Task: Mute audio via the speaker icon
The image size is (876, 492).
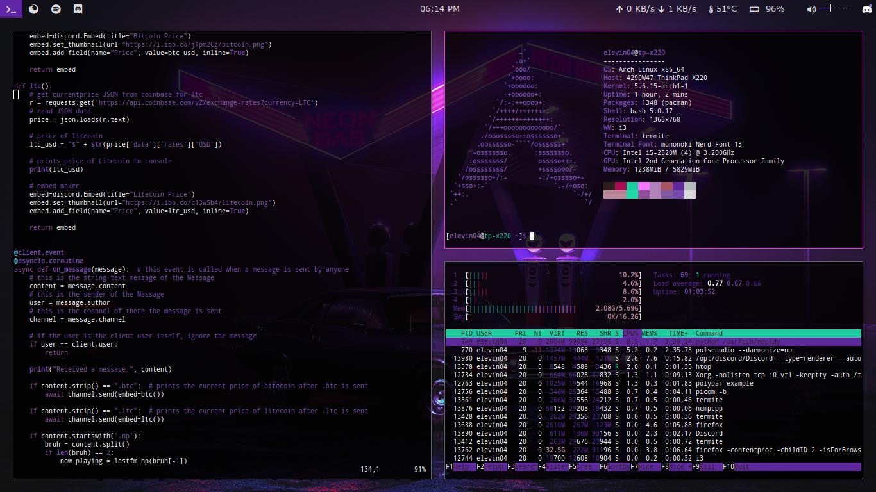Action: click(x=811, y=9)
